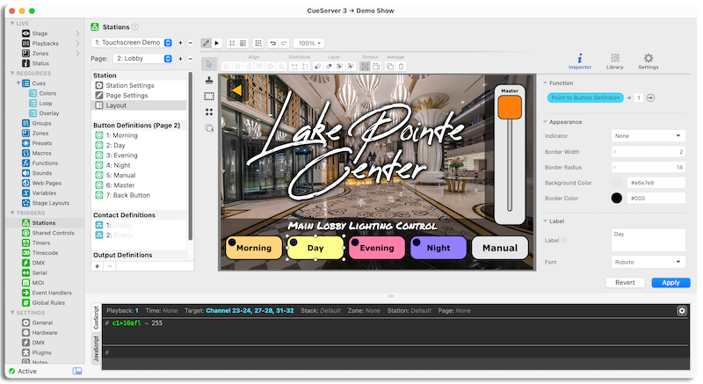Collapse the Label section
703x384 pixels.
(545, 221)
